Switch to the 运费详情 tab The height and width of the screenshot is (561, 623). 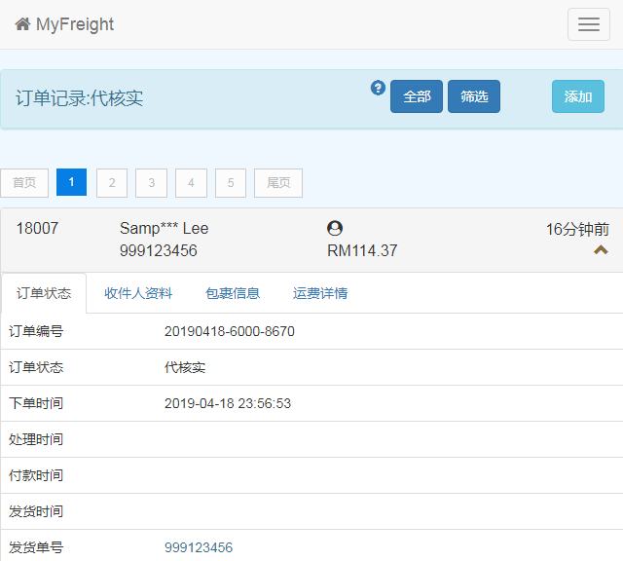(x=320, y=293)
